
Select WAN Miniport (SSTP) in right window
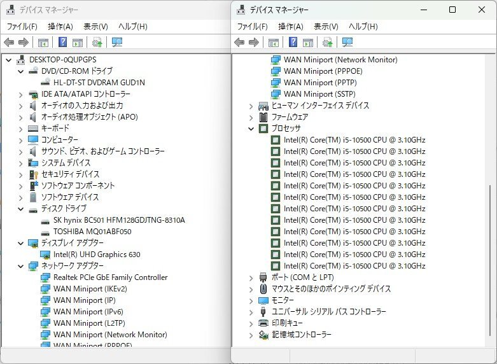319,94
